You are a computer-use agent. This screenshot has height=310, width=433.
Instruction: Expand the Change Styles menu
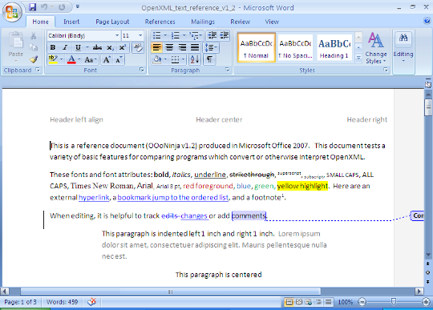375,48
